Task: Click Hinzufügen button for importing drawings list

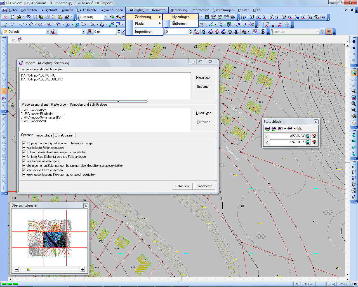Action: click(204, 78)
